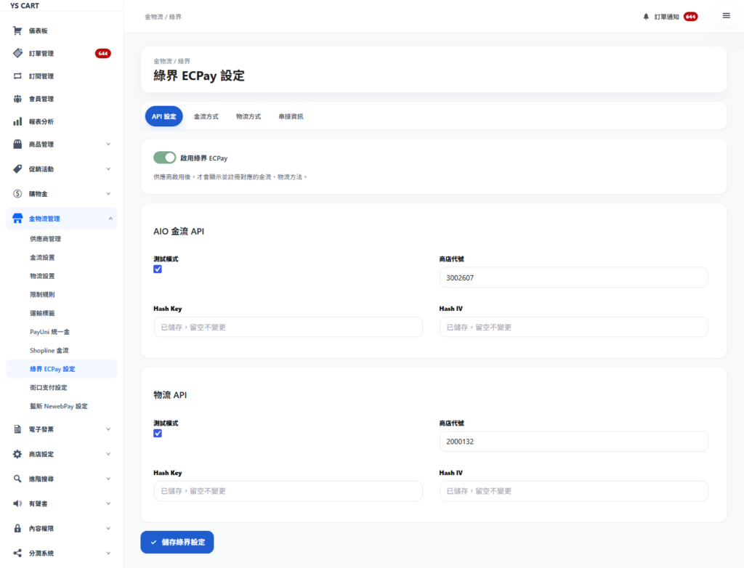Image resolution: width=744 pixels, height=568 pixels.
Task: Open 藍新 NewebPay 設定 in the sidebar
Action: point(59,406)
